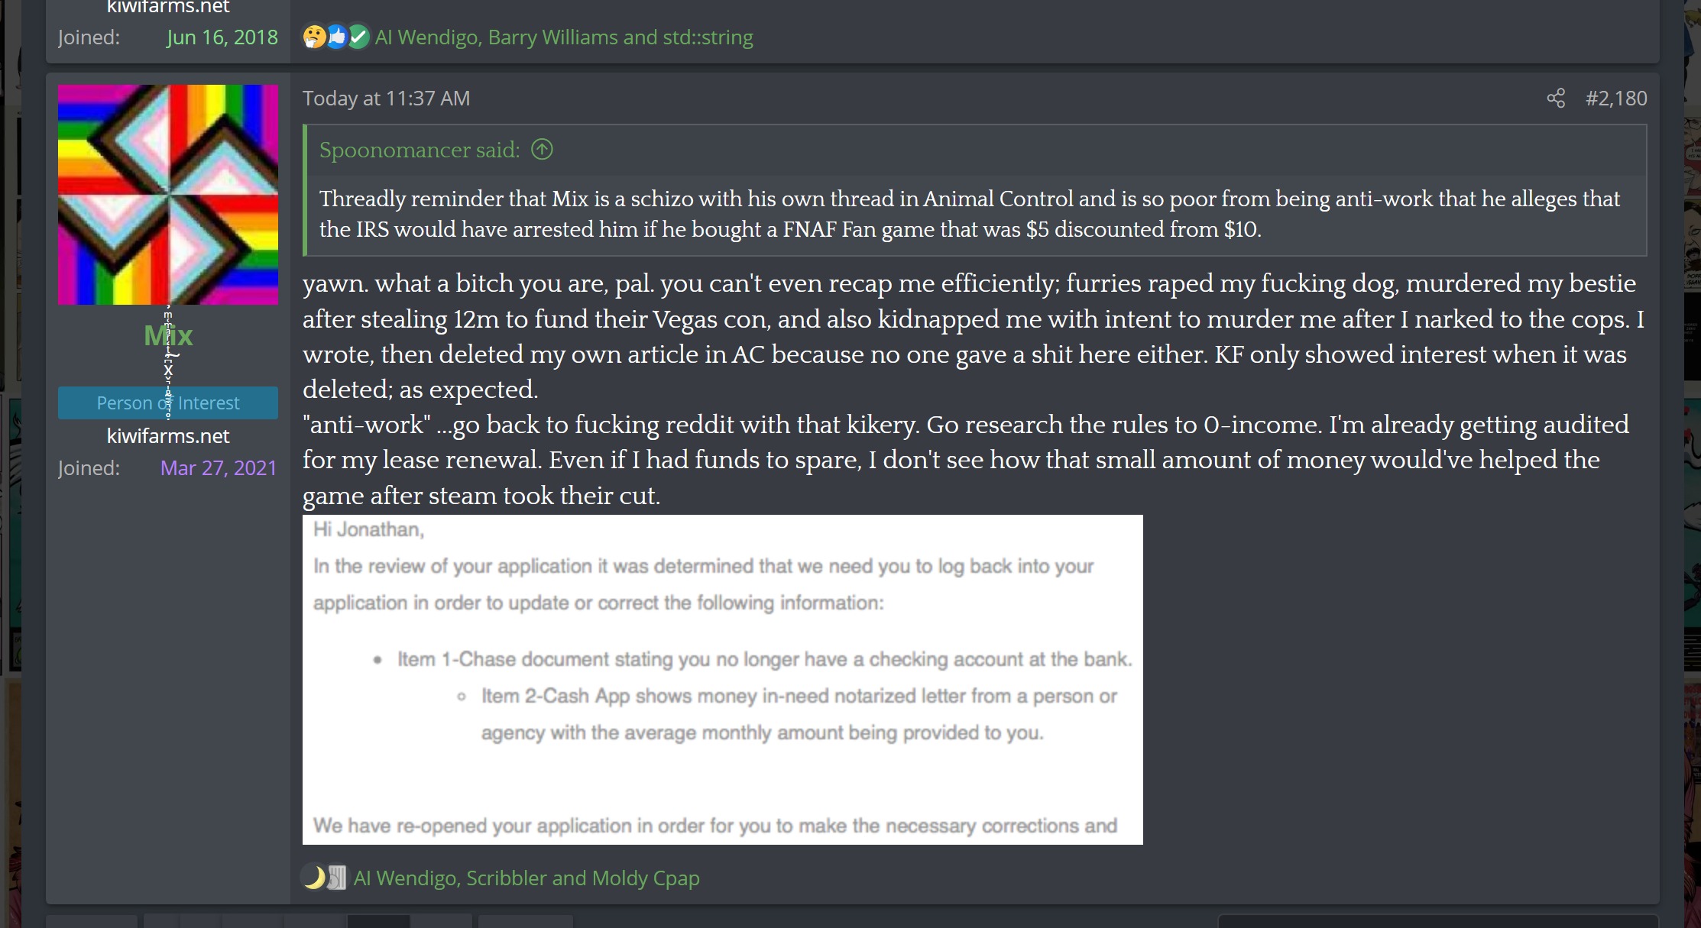Click kiwifarms.net text under Person of Interest
The width and height of the screenshot is (1701, 928).
(168, 436)
